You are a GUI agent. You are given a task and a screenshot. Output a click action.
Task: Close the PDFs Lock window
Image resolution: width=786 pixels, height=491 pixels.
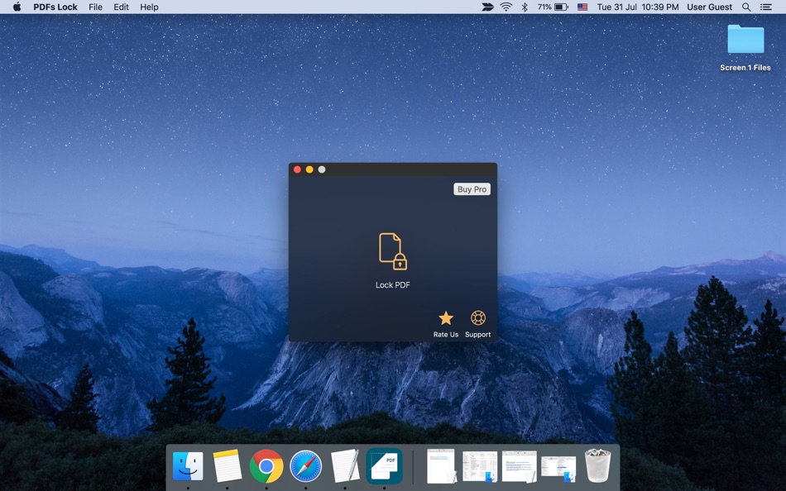(x=297, y=169)
